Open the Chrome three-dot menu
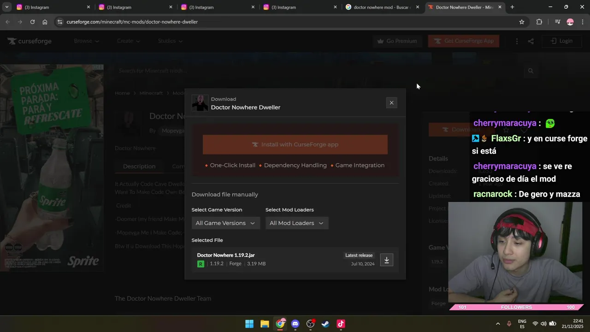The height and width of the screenshot is (332, 590). point(583,22)
